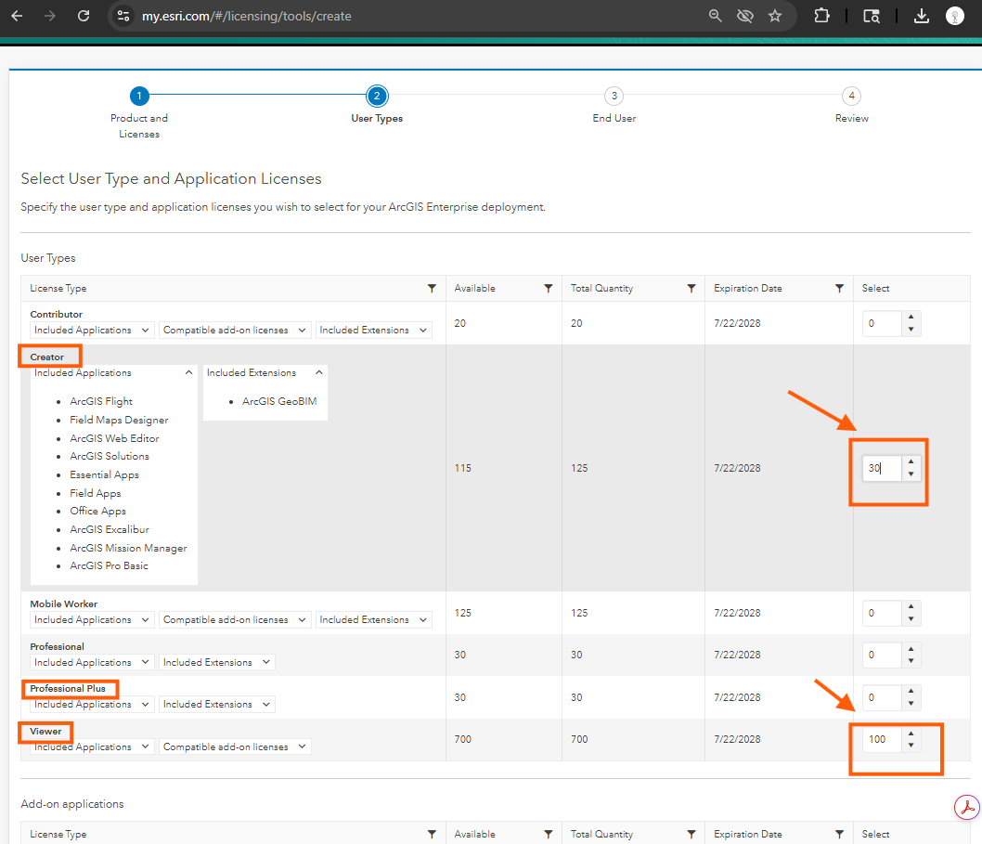Bookmark this page with the star icon

(775, 16)
